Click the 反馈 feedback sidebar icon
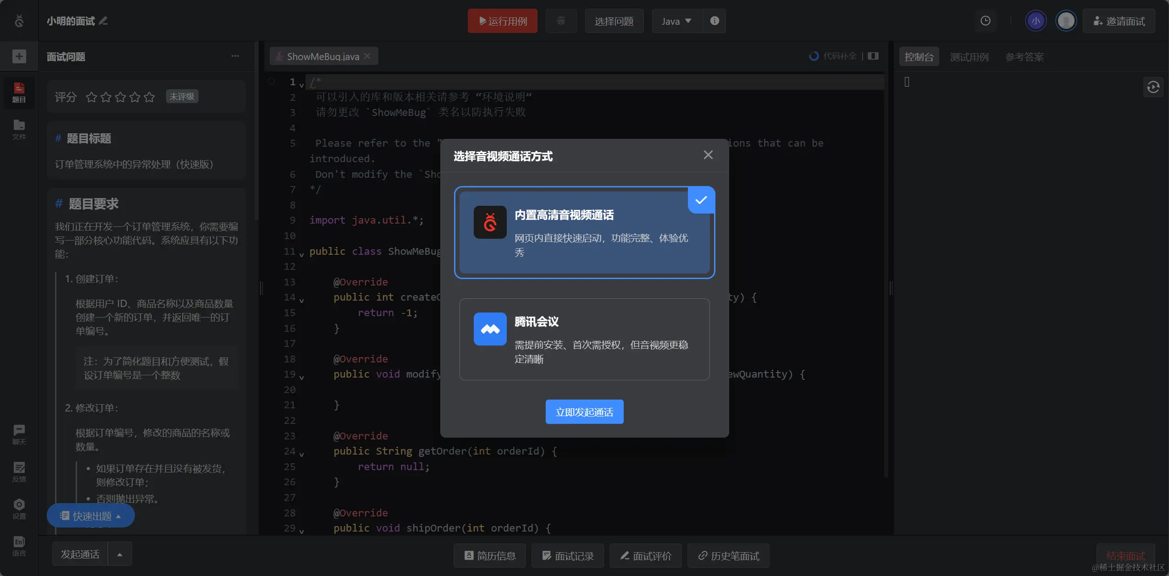 click(x=19, y=472)
